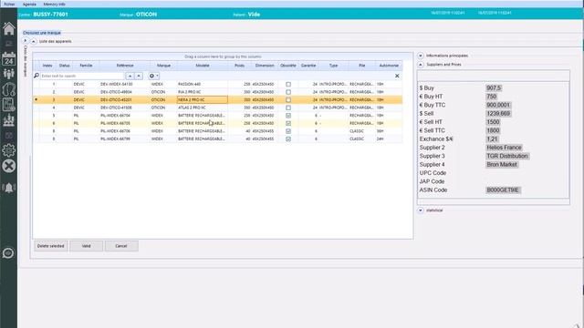Open the chat bubble sidebar icon
This screenshot has height=328, width=584.
(8, 253)
